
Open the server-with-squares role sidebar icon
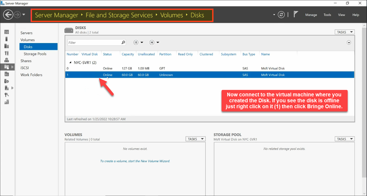[x=7, y=88]
